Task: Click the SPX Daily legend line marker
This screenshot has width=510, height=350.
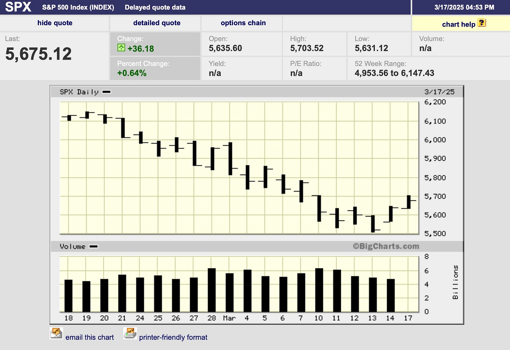Action: click(106, 92)
